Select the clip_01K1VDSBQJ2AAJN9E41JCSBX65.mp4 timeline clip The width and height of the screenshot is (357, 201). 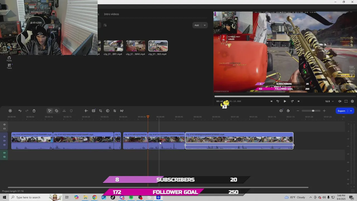[239, 141]
